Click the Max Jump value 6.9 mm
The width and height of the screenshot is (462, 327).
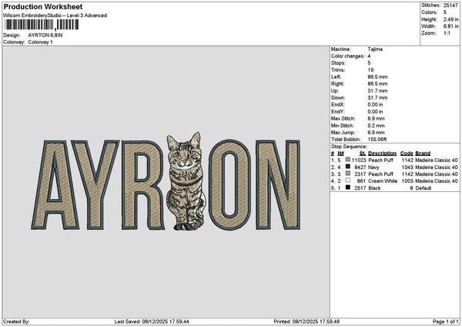click(x=376, y=133)
